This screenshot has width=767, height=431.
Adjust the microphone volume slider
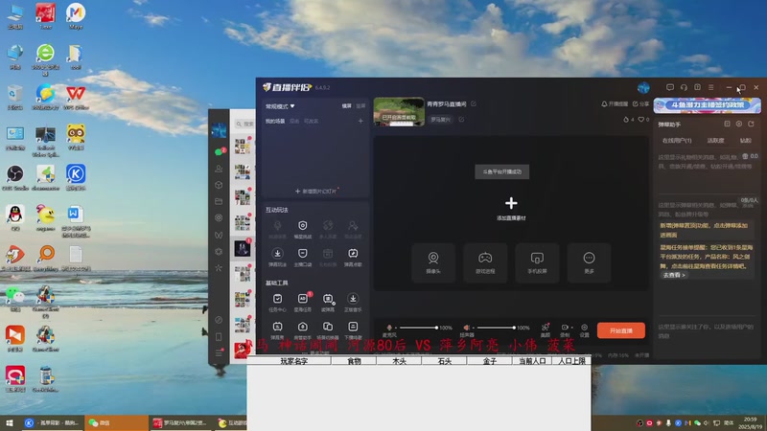point(418,328)
